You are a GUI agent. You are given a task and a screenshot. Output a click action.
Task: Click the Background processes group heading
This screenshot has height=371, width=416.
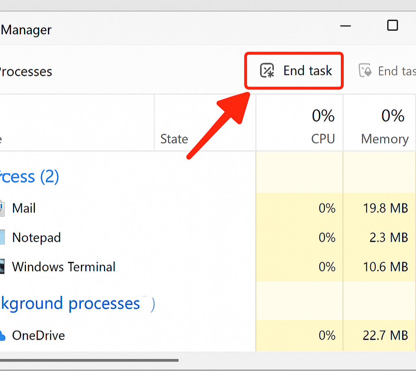(77, 304)
